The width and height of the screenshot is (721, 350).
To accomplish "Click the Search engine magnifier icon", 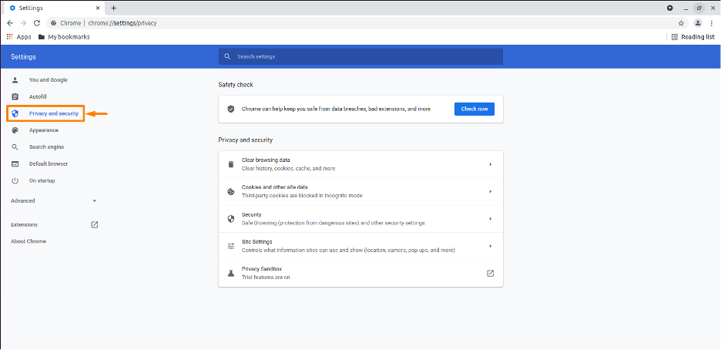I will click(x=15, y=147).
